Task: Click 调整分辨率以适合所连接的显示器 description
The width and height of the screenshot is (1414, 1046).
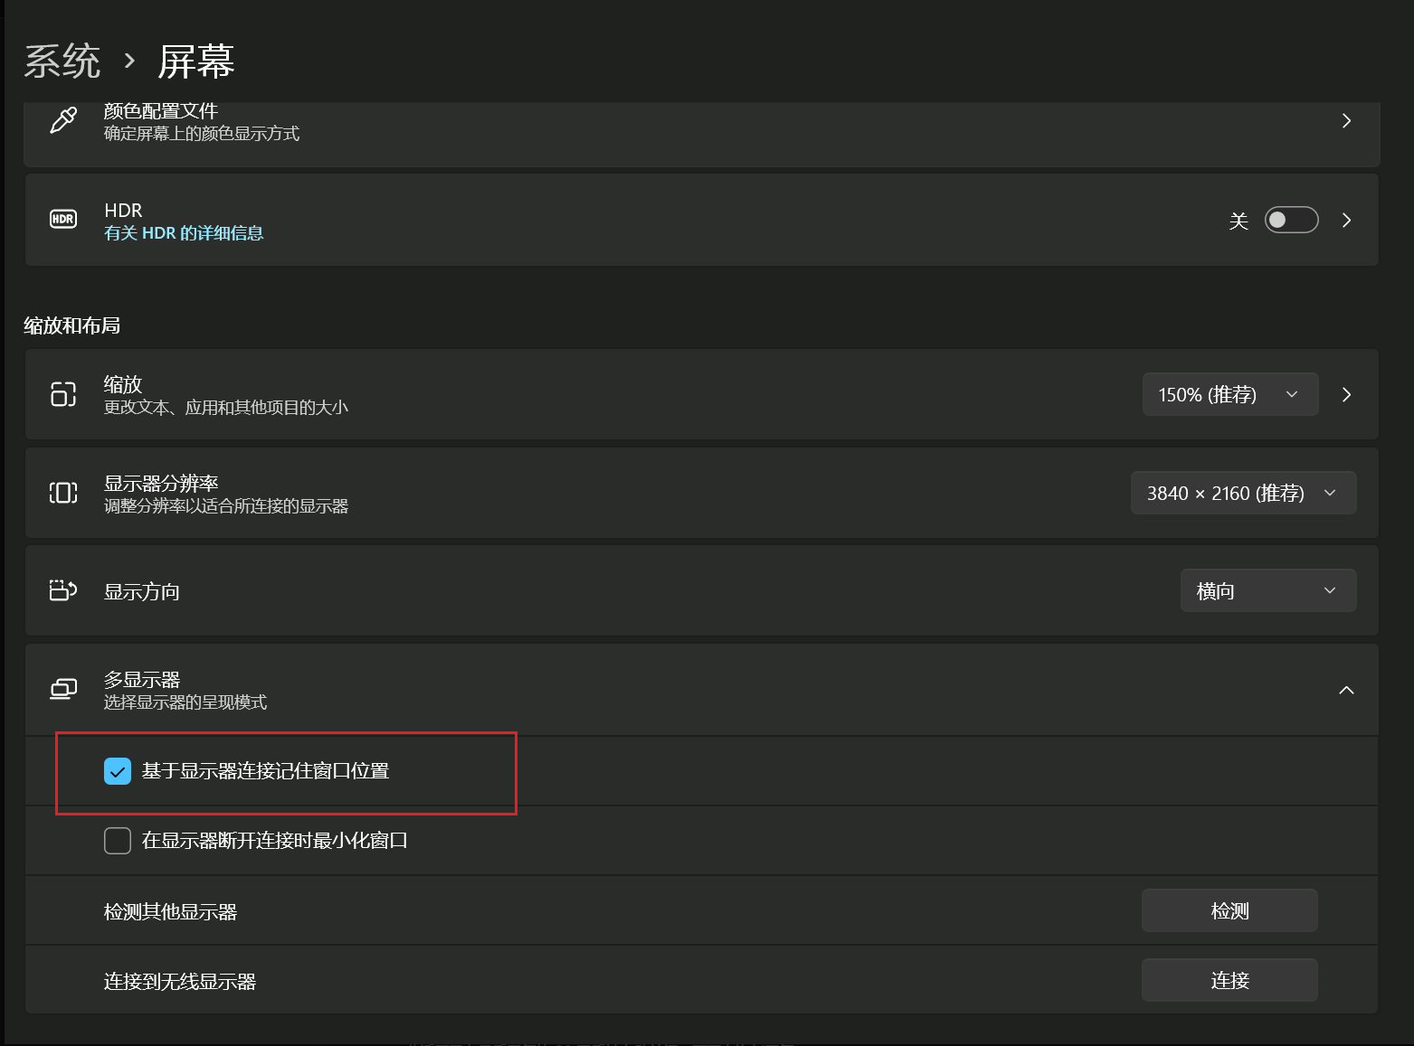Action: 226,505
